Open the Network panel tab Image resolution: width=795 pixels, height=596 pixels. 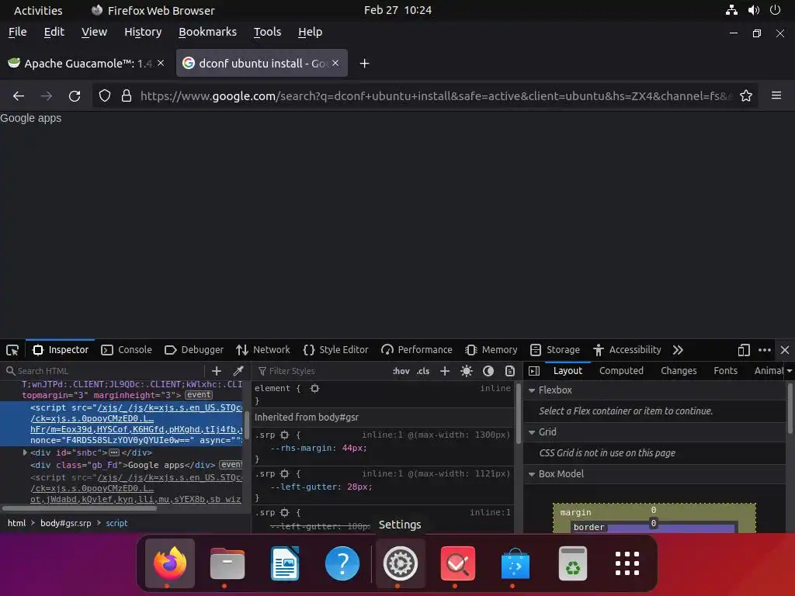click(x=263, y=350)
